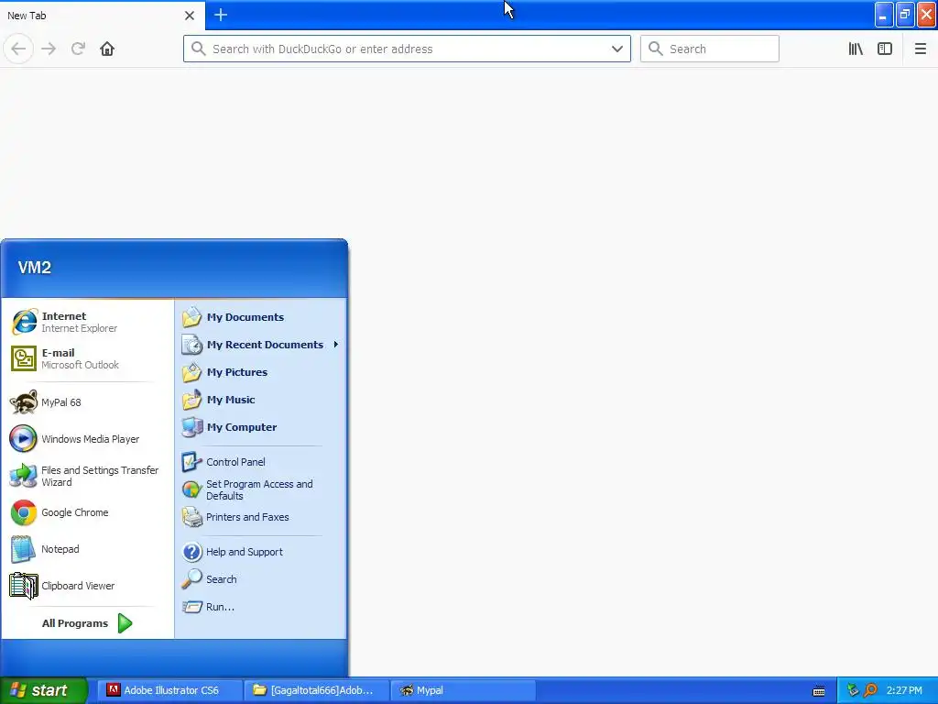938x704 pixels.
Task: Open My Music folder
Action: coord(261,400)
